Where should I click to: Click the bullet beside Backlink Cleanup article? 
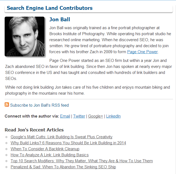coord(6,149)
